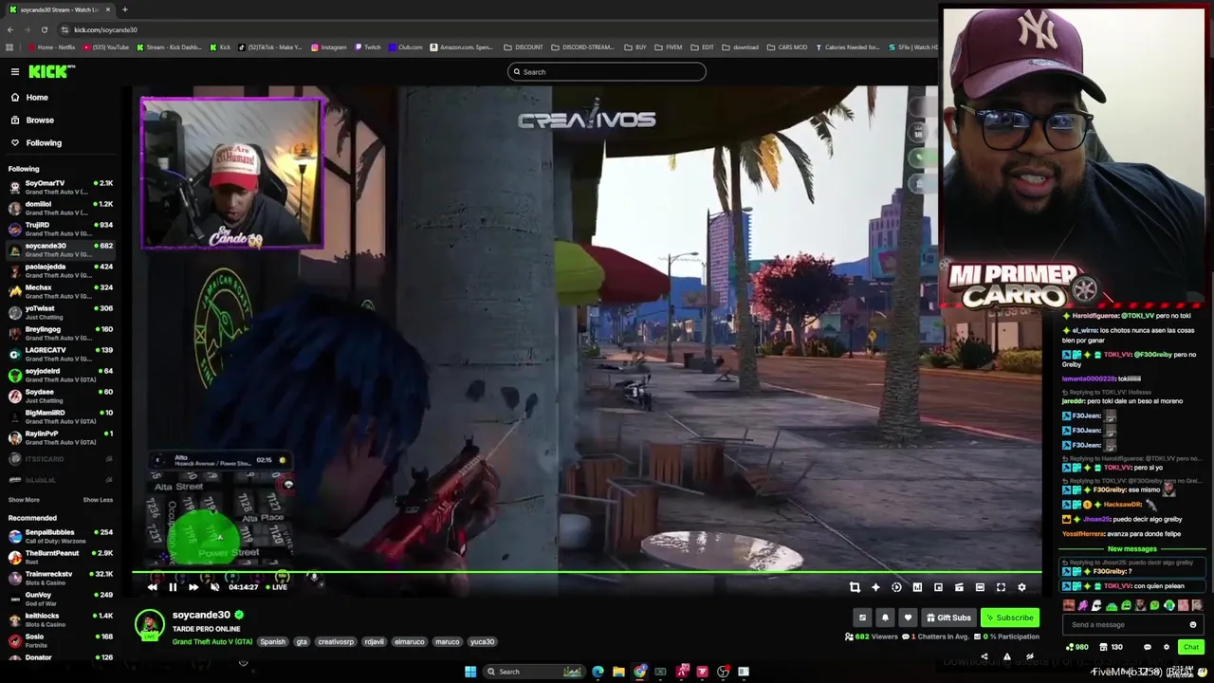Open Gift Subs for this channel

point(948,618)
